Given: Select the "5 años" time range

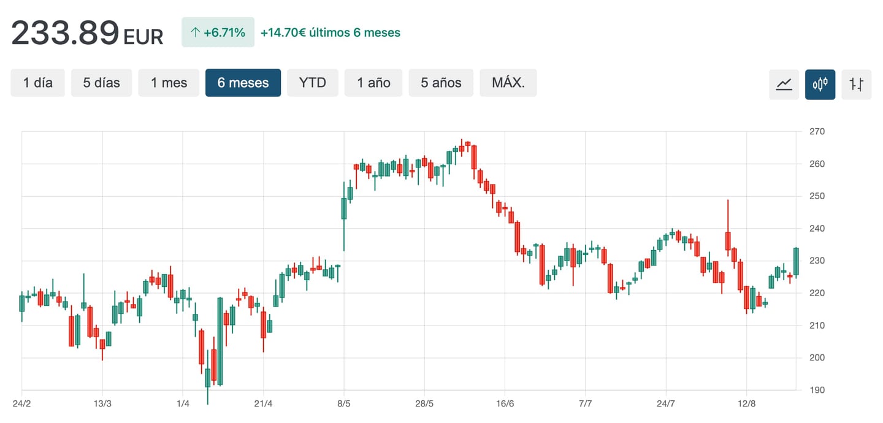Looking at the screenshot, I should pos(441,82).
